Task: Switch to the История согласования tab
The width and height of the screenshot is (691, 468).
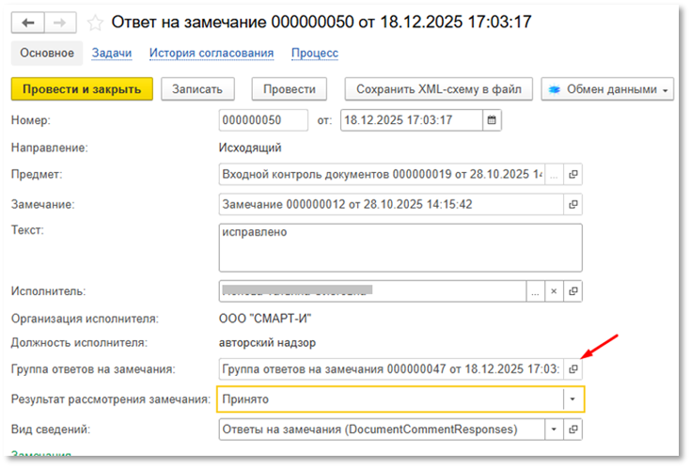Action: pos(212,54)
